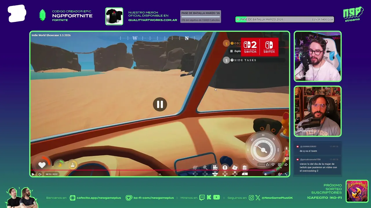Click the dislike thumbs-down icon

[x=273, y=164]
